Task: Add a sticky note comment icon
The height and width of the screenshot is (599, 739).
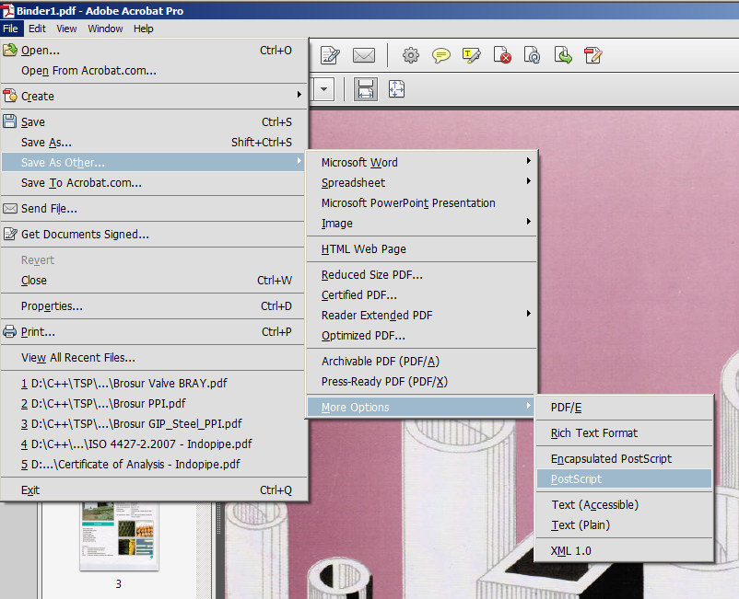Action: [x=440, y=55]
